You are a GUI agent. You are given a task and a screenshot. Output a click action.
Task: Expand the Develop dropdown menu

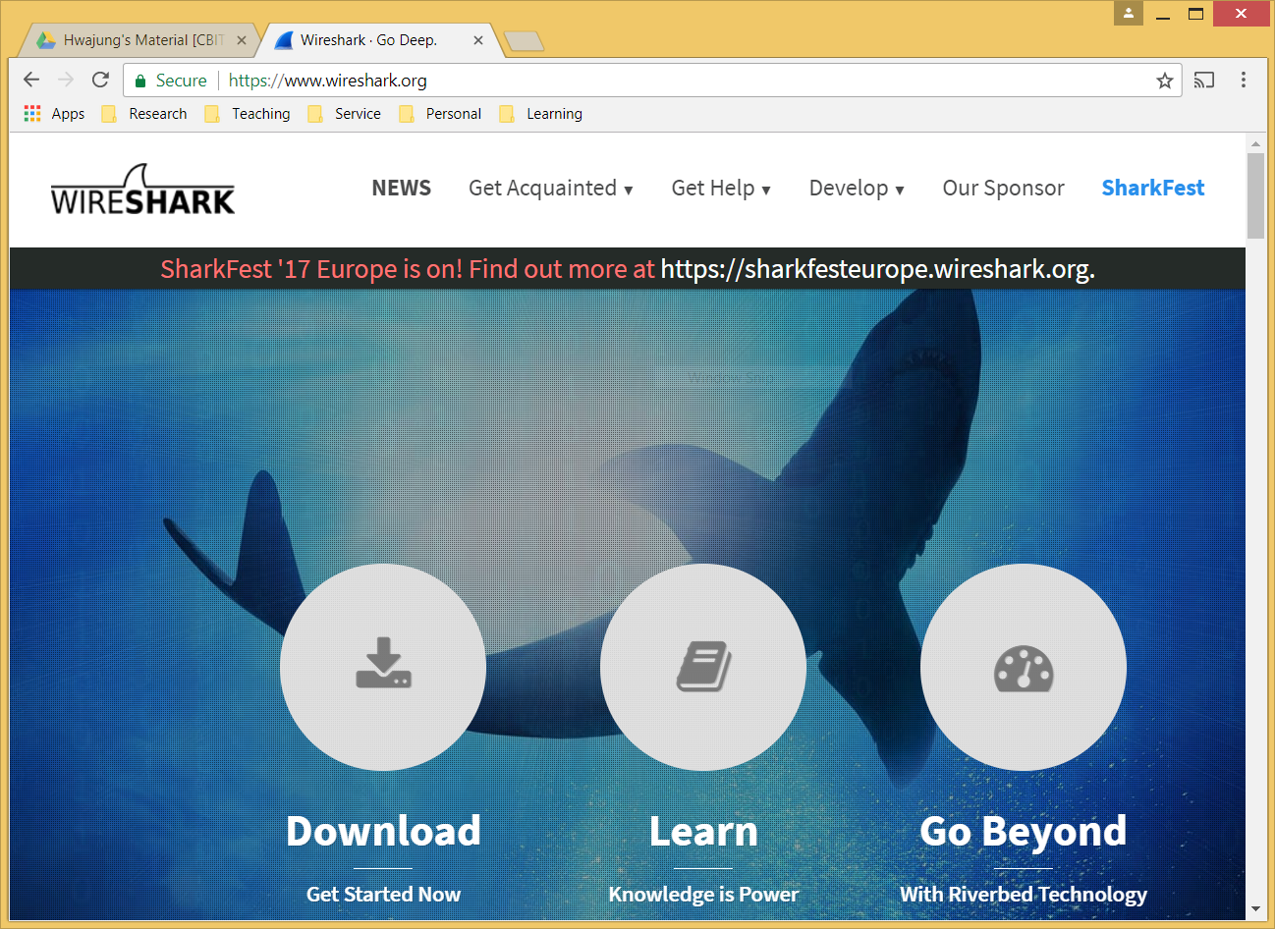coord(857,188)
